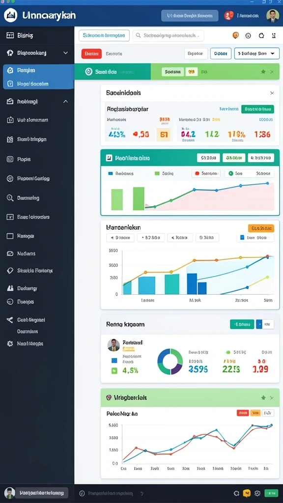Dismiss the upper green banner with its X

tap(272, 72)
